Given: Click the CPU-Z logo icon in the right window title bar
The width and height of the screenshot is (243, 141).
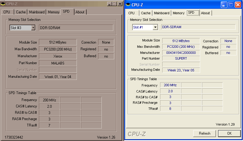Looking at the screenshot, I should 128,5.
